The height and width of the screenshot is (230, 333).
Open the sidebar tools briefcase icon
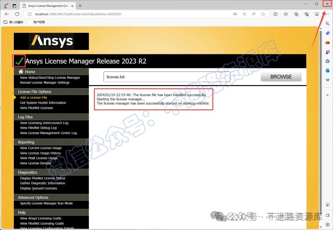pyautogui.click(x=327, y=43)
